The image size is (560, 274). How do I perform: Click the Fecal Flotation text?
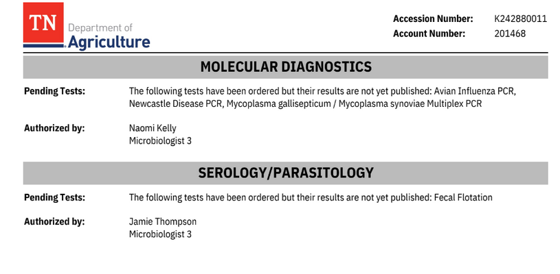pyautogui.click(x=463, y=197)
